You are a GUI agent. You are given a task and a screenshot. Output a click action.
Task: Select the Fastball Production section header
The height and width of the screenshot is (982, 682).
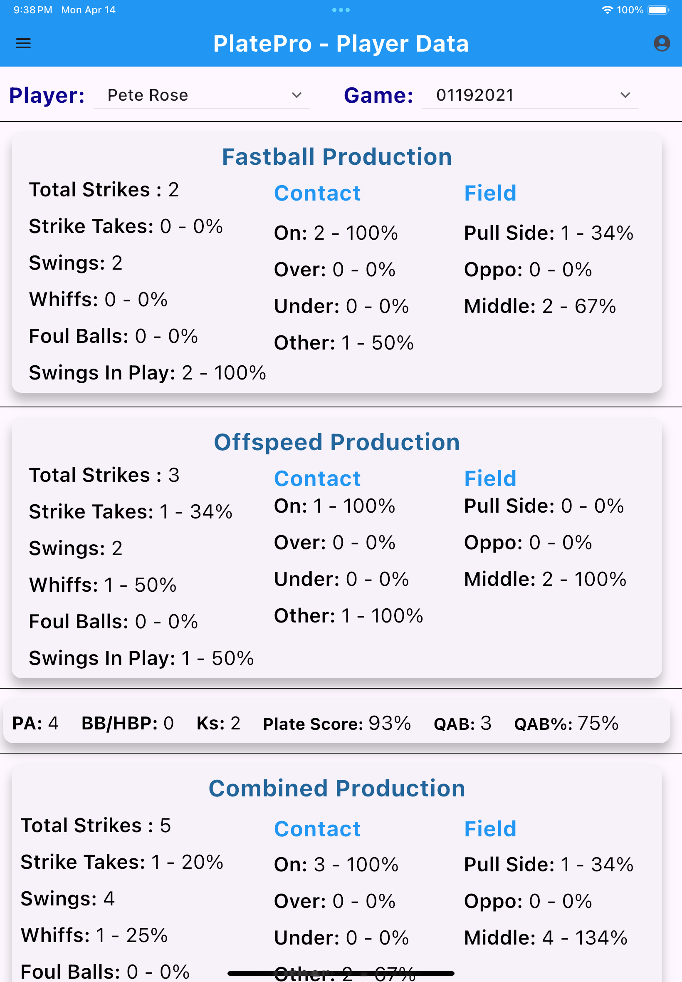tap(337, 156)
